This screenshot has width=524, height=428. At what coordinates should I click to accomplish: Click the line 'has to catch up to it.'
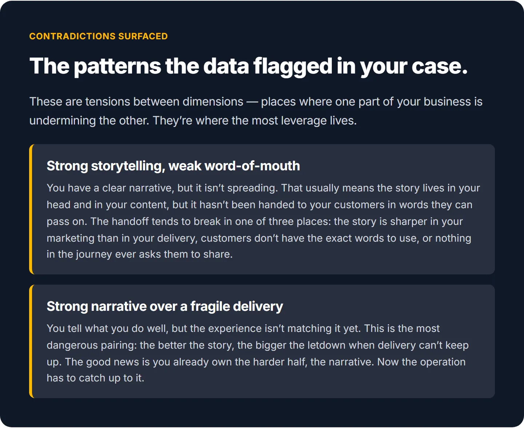coord(95,378)
